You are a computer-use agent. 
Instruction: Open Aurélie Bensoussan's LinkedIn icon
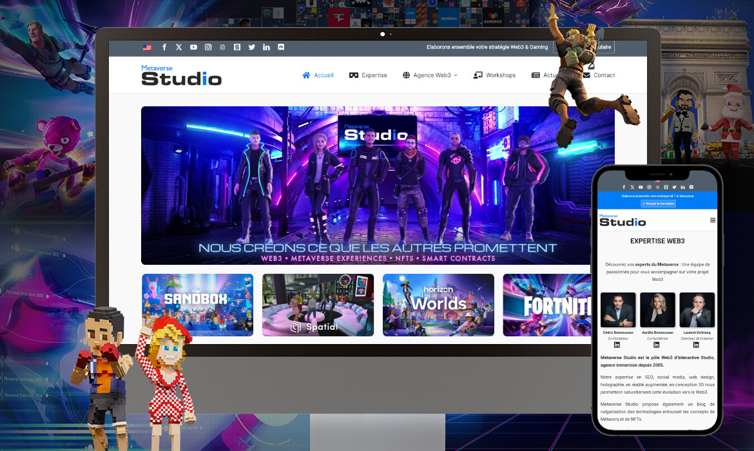[x=657, y=345]
